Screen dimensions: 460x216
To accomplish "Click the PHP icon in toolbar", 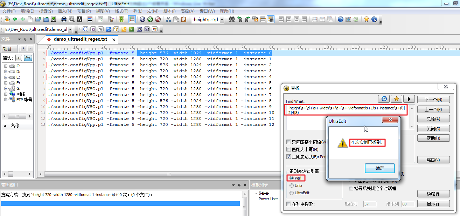I will coord(139,29).
